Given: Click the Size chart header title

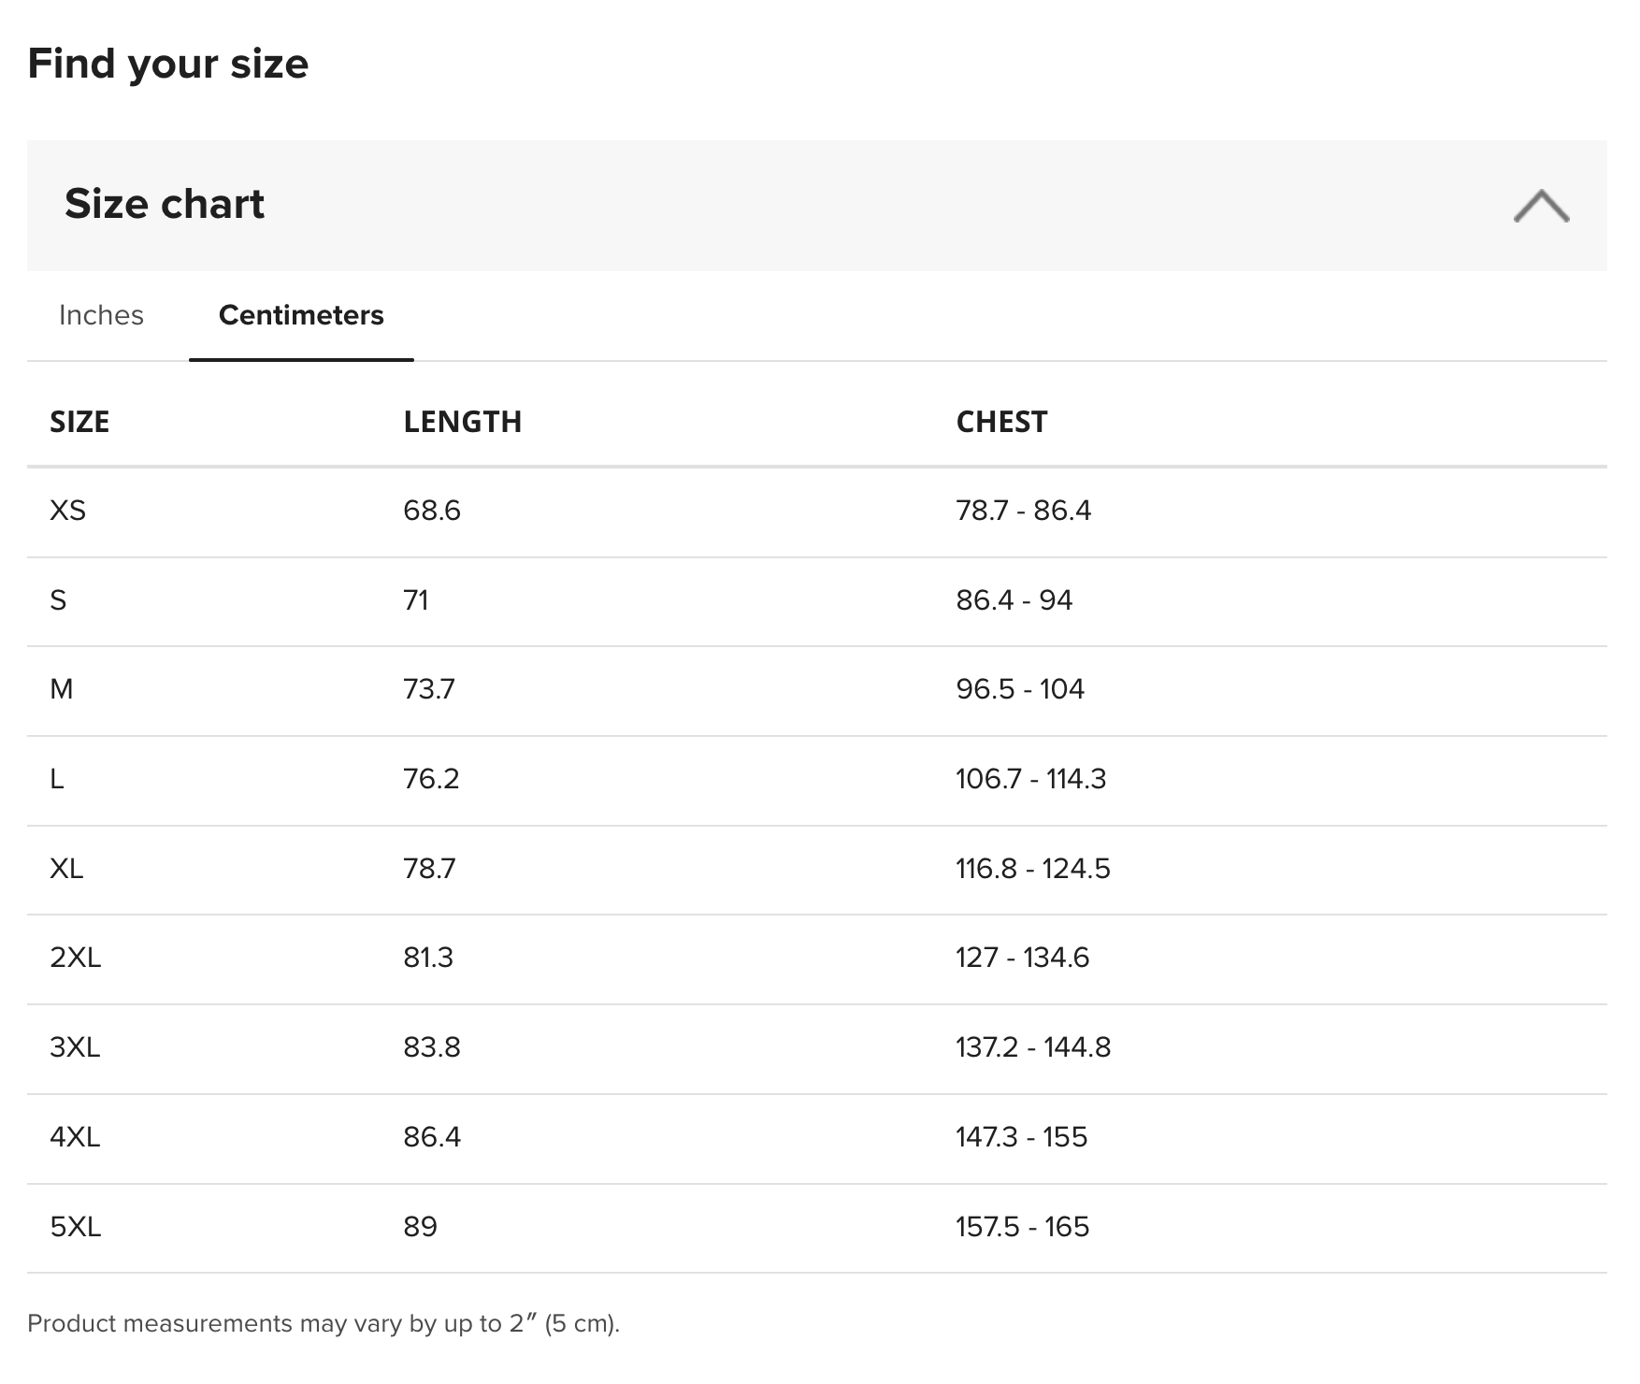Looking at the screenshot, I should (x=165, y=204).
